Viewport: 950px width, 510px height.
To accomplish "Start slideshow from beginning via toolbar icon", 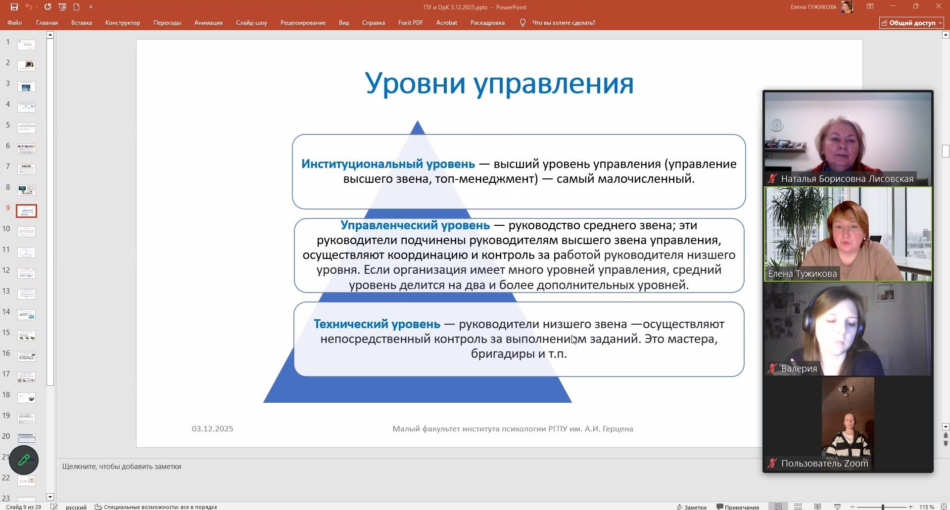I will (62, 7).
